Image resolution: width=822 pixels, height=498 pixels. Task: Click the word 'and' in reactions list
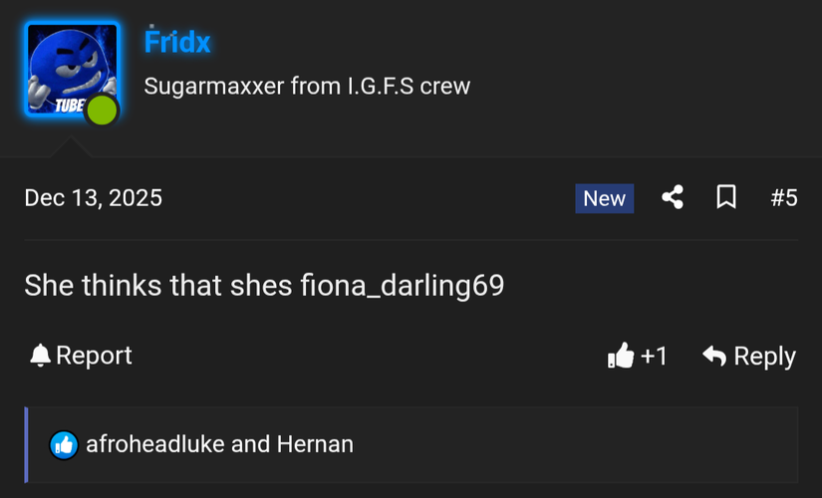click(x=248, y=444)
